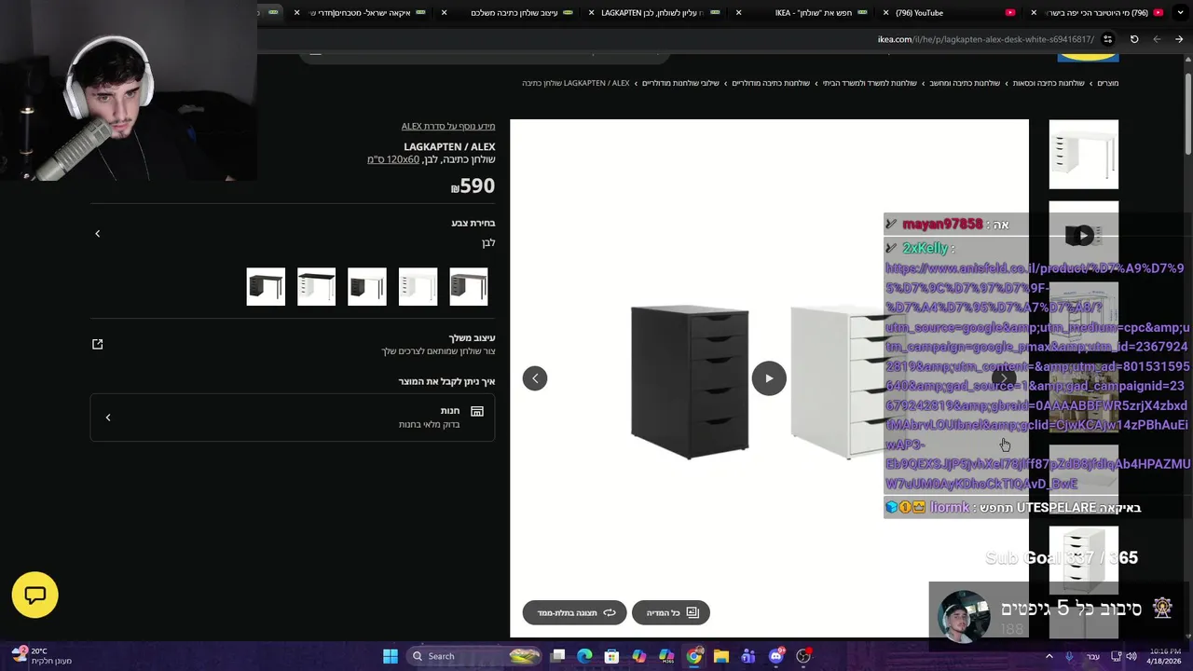Open the 'מידע נוסף על סדרת ALEX' link
The width and height of the screenshot is (1193, 671).
(448, 126)
